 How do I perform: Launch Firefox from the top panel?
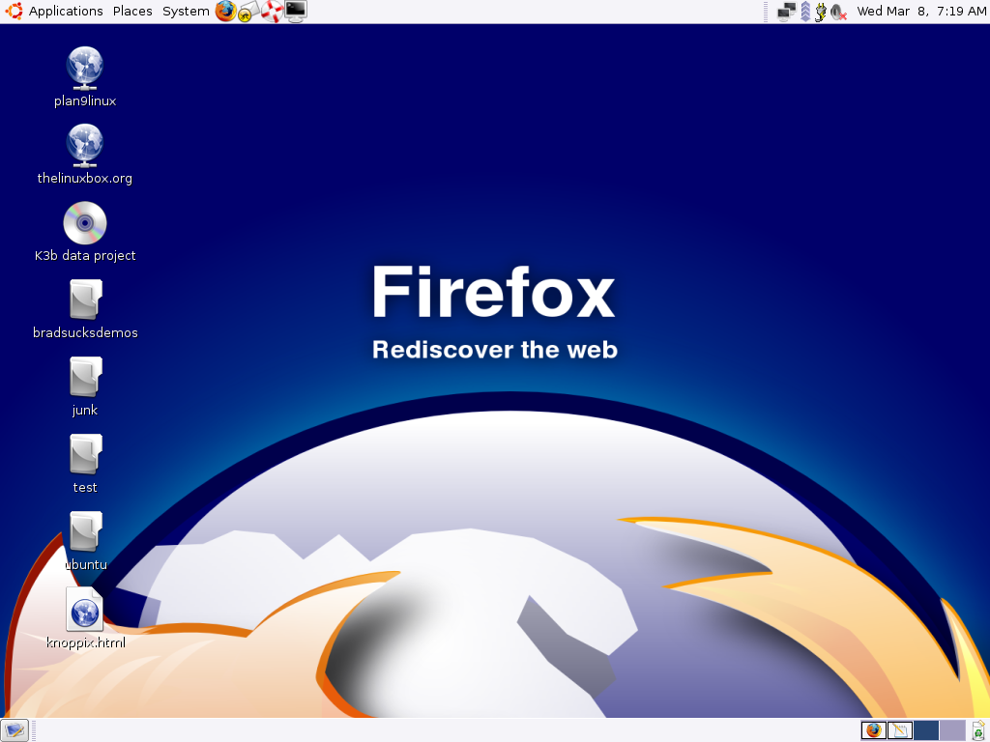point(225,12)
